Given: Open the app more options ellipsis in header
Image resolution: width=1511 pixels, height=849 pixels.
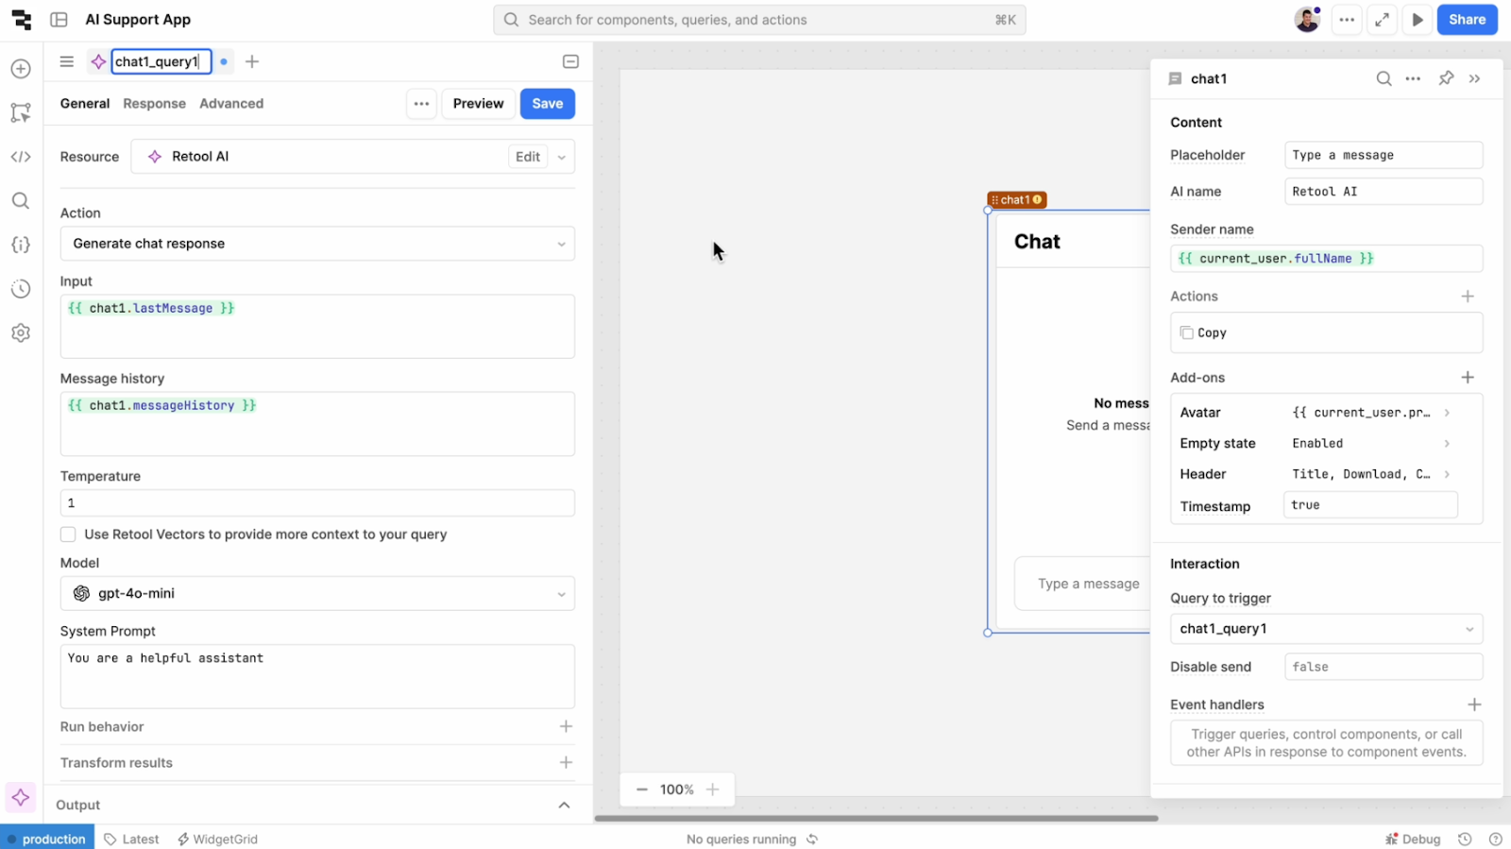Looking at the screenshot, I should point(1347,19).
